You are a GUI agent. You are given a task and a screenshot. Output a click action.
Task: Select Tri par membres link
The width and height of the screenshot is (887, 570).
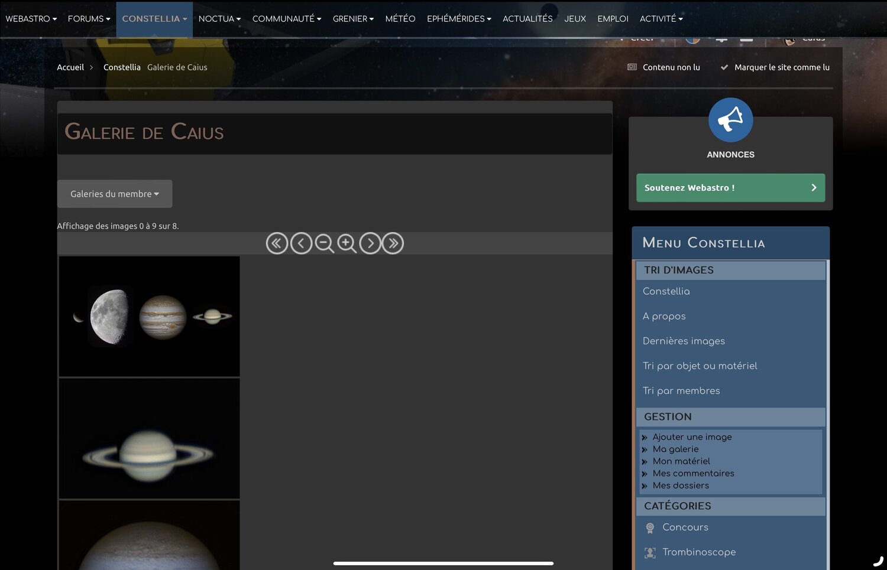coord(681,390)
